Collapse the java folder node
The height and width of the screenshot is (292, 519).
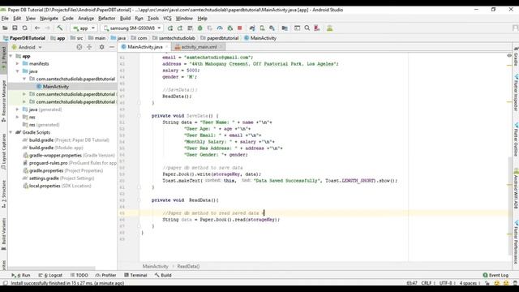tap(18, 71)
